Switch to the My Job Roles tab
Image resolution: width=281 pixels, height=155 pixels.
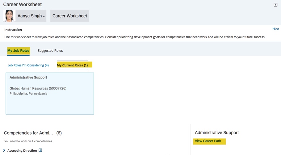coord(18,51)
